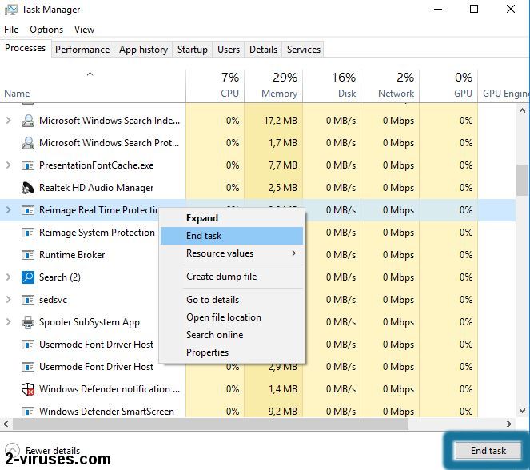The image size is (530, 470).
Task: Click the Windows Defender notification shield icon
Action: (26, 389)
